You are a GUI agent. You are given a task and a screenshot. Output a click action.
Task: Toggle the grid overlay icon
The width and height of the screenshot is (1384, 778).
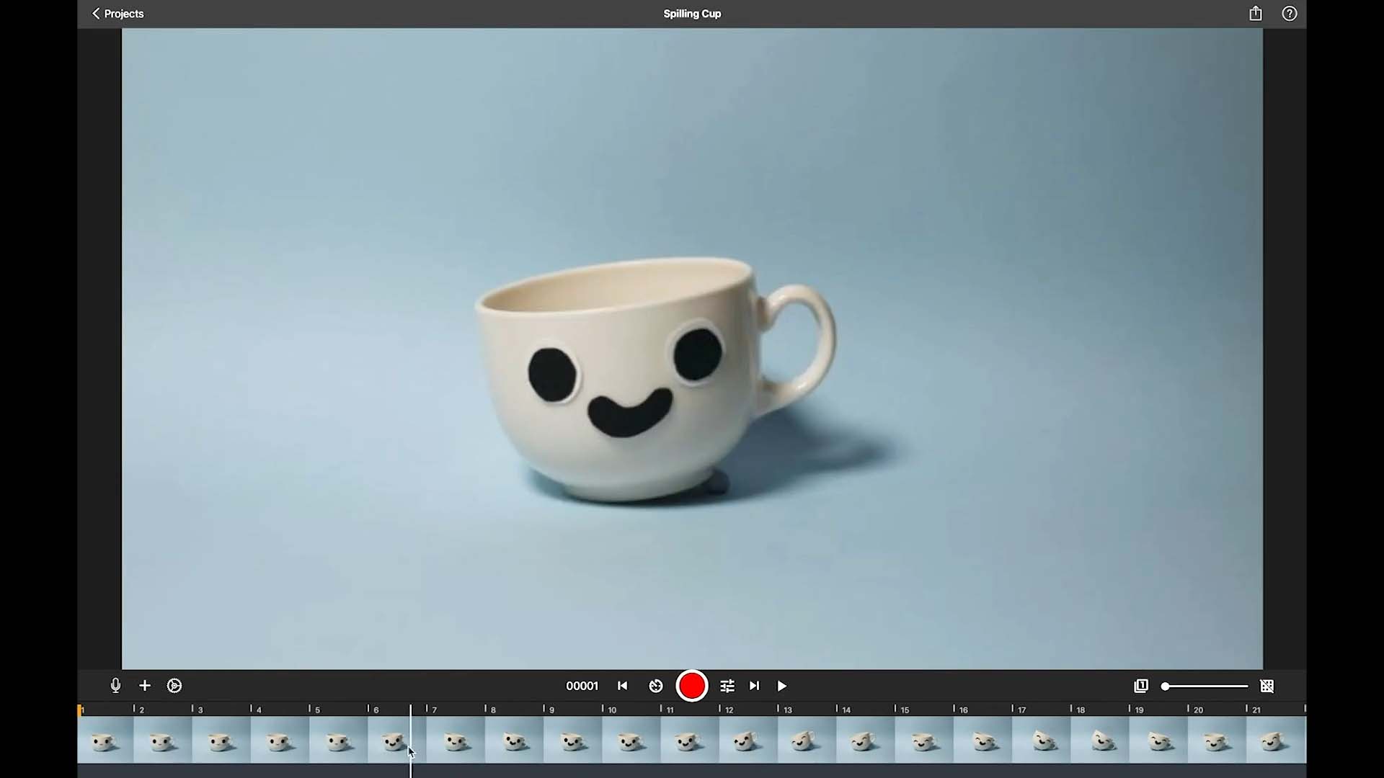pos(1267,686)
